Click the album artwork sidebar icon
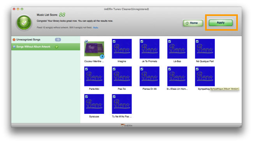 14,47
